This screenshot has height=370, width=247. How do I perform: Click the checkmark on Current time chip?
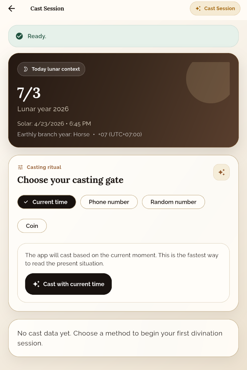26,202
